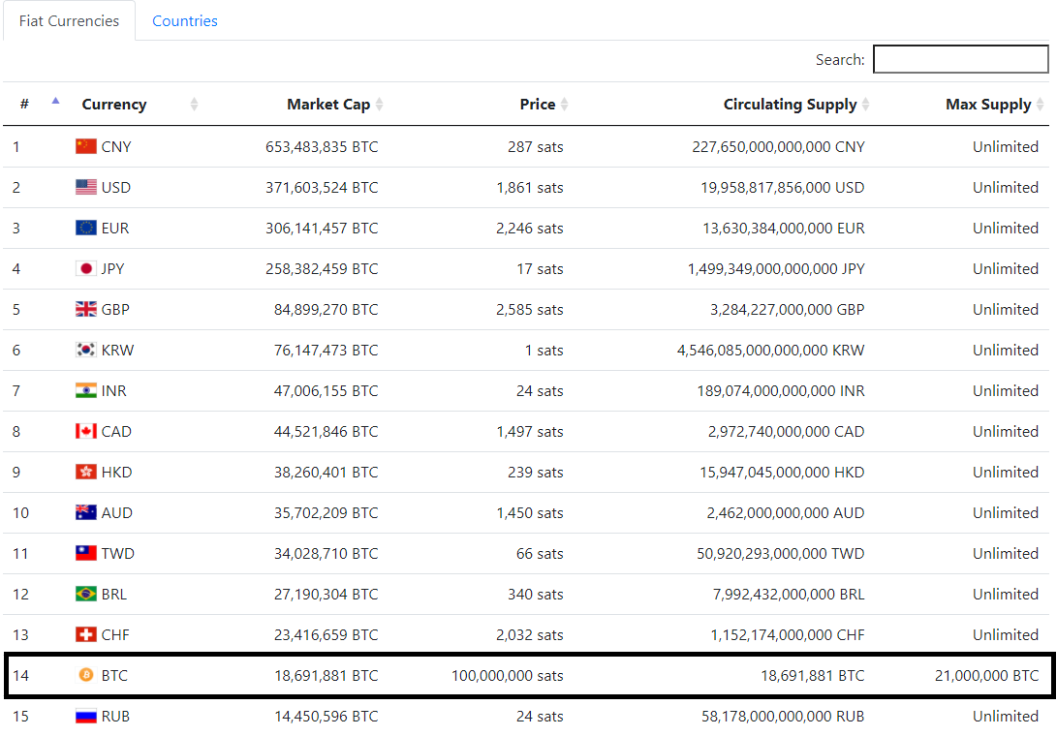The height and width of the screenshot is (736, 1057).
Task: Click the Taiwan flag icon for TWD
Action: tap(85, 553)
